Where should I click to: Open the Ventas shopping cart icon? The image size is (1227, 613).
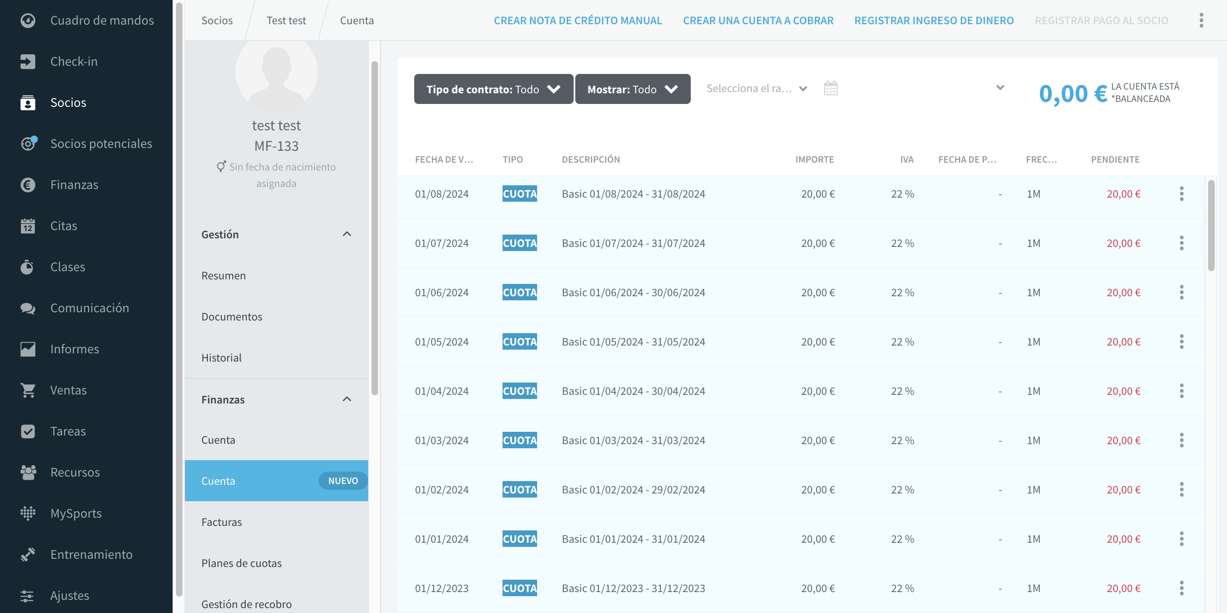pos(28,390)
